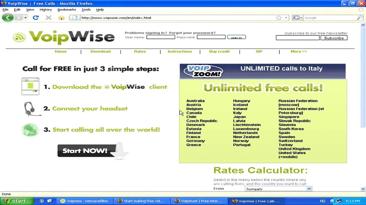Image resolution: width=366 pixels, height=205 pixels.
Task: Open the Bookmarks menu
Action: [67, 9]
